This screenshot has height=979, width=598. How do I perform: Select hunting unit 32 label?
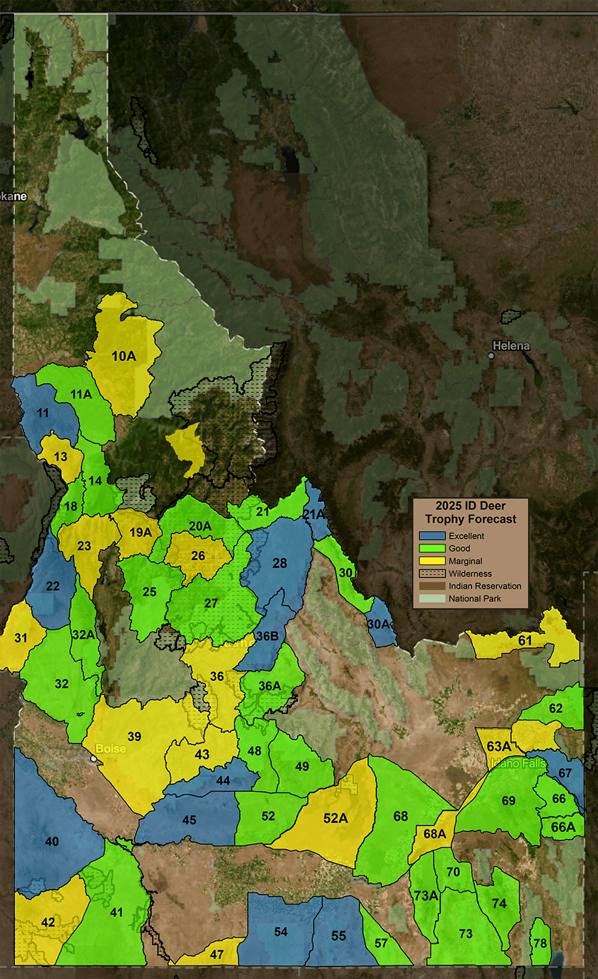coord(61,684)
